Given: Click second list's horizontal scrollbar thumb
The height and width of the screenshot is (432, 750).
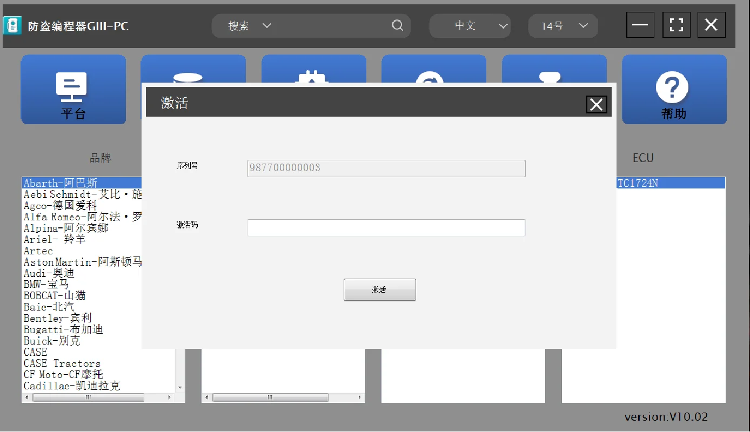Looking at the screenshot, I should click(271, 397).
